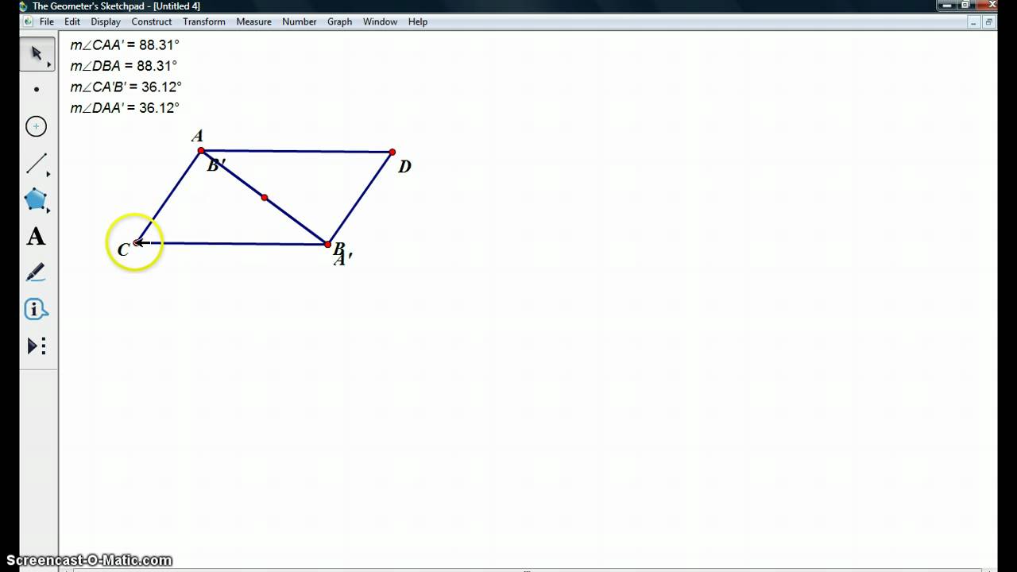This screenshot has width=1017, height=572.
Task: Click the label A above the top vertex
Action: [x=197, y=137]
